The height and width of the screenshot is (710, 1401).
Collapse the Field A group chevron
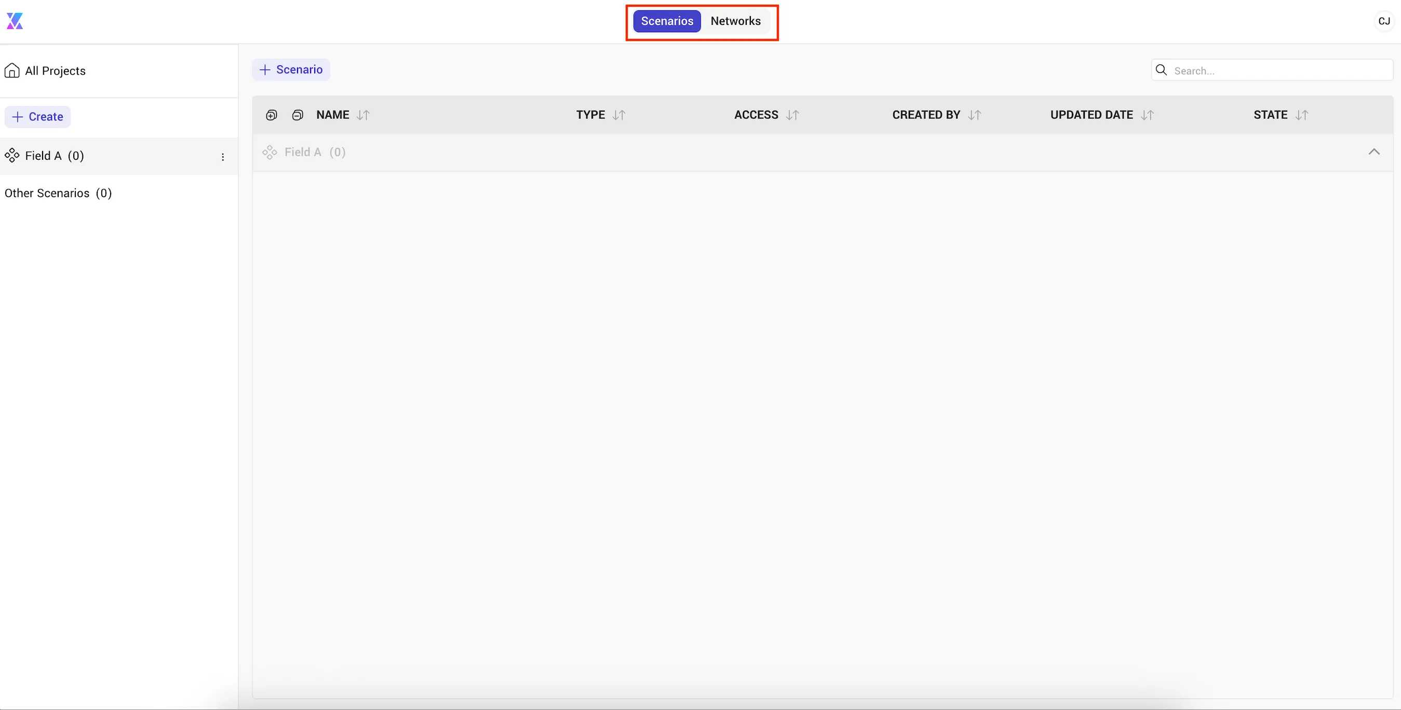pos(1374,152)
